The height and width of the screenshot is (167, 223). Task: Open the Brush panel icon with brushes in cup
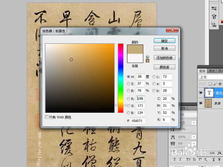214,16
